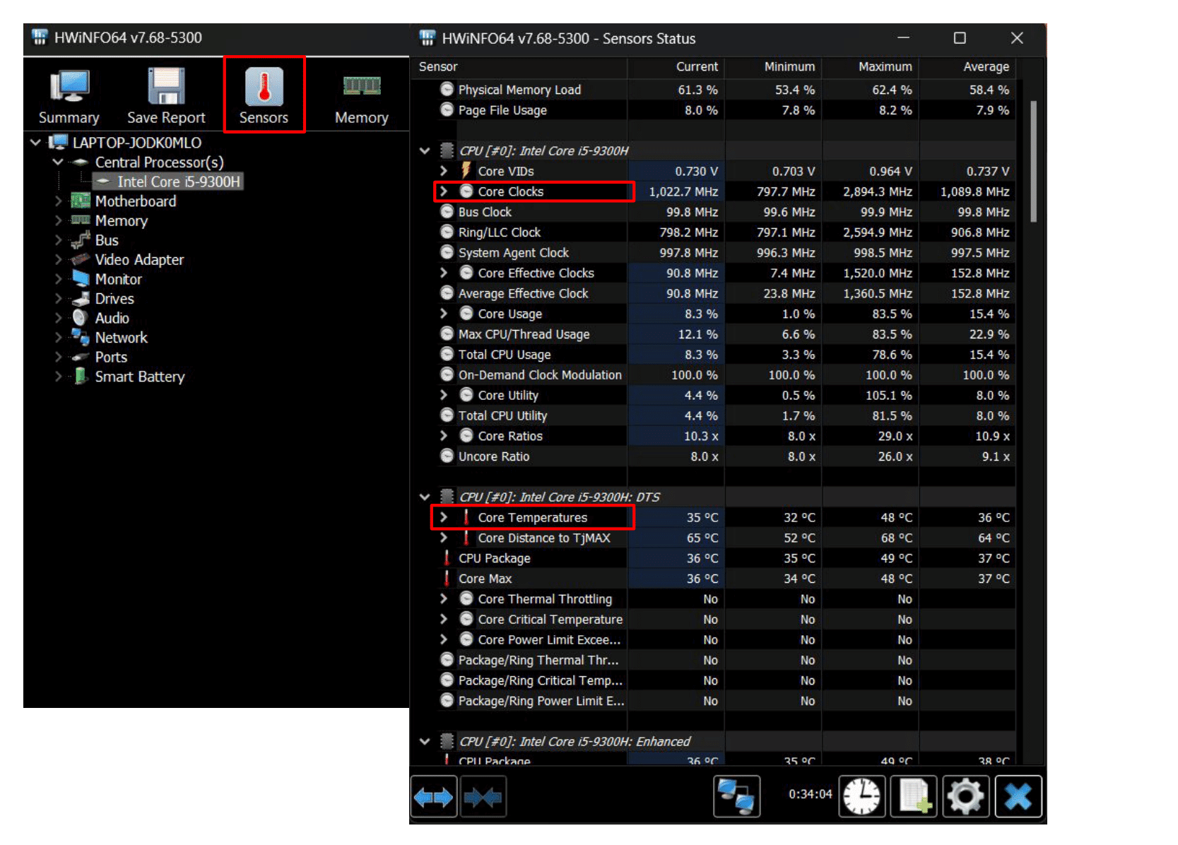1178x845 pixels.
Task: Expand Core Ratios sensor row
Action: 443,436
